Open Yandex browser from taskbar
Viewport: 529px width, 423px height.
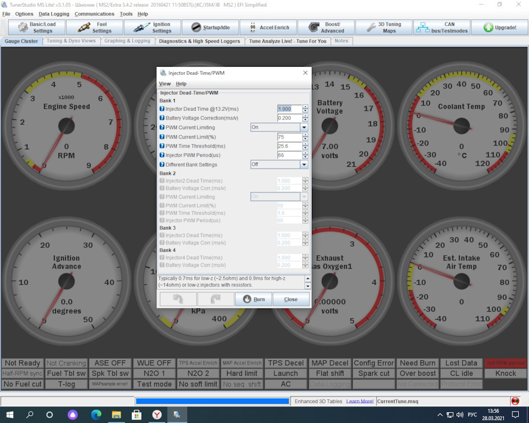(157, 415)
